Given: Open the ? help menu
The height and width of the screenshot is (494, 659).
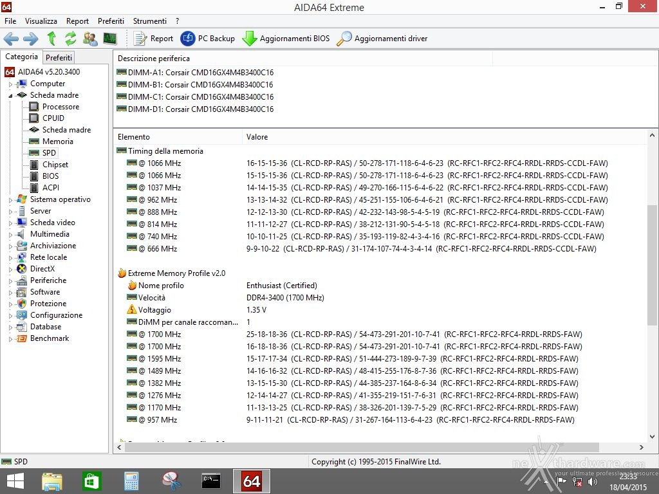Looking at the screenshot, I should (178, 21).
